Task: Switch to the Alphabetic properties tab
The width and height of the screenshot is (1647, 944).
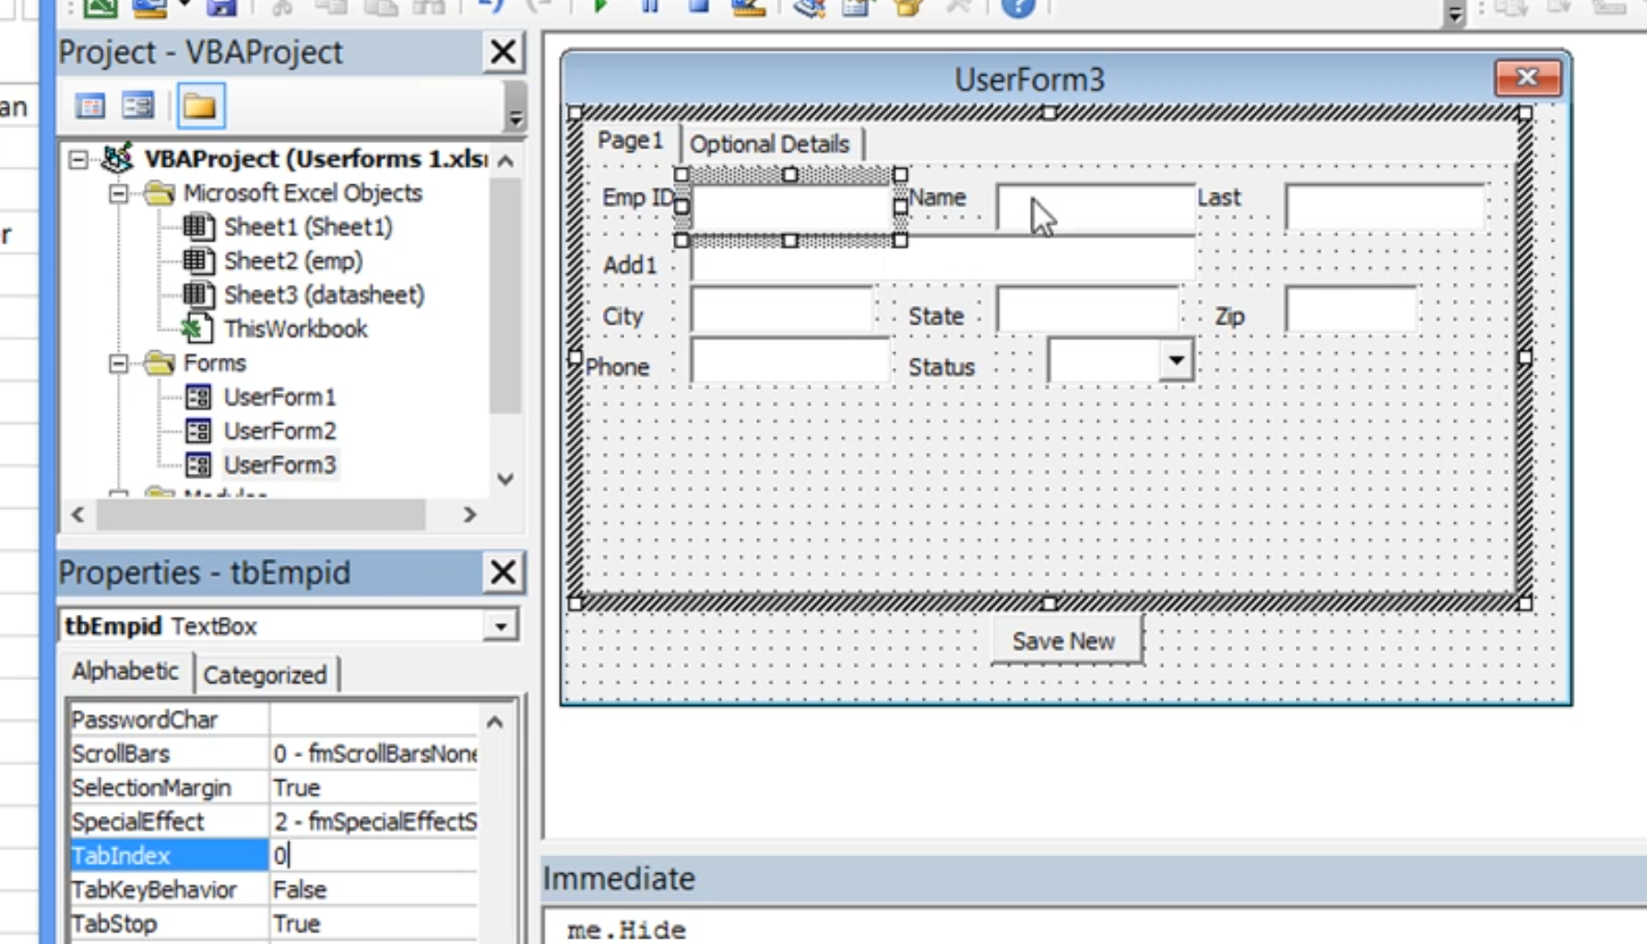Action: click(125, 672)
